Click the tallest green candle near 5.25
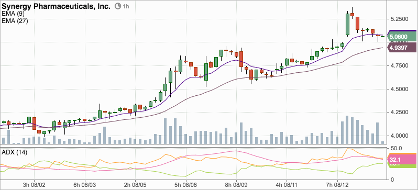The width and height of the screenshot is (418, 190). (347, 24)
